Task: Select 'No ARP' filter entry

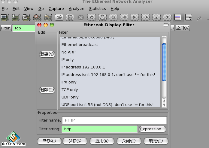Action: pos(68,52)
